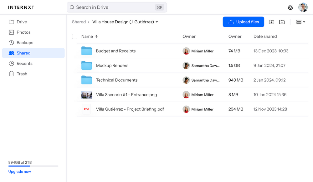
Task: Sort by the Date shared column header
Action: [x=265, y=36]
